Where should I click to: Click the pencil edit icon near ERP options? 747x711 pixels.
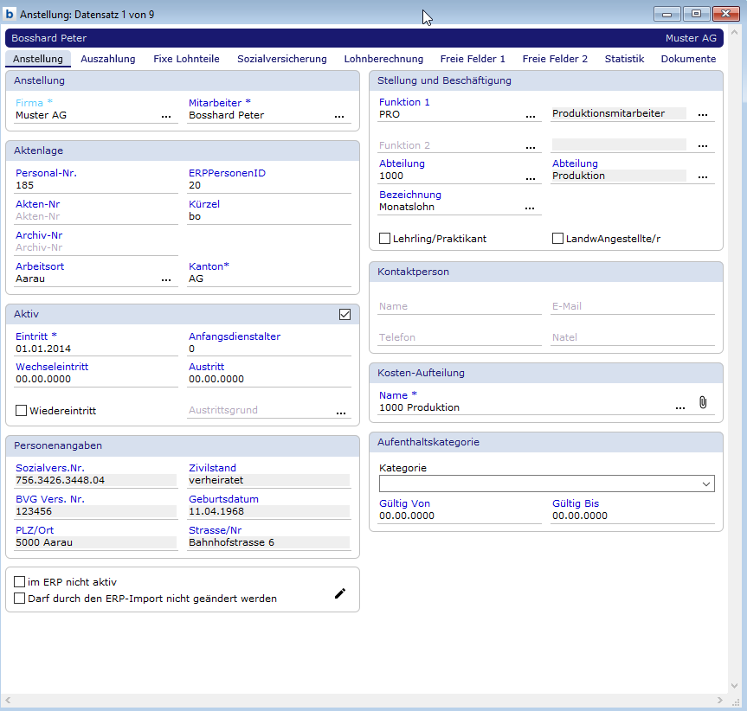pyautogui.click(x=340, y=593)
